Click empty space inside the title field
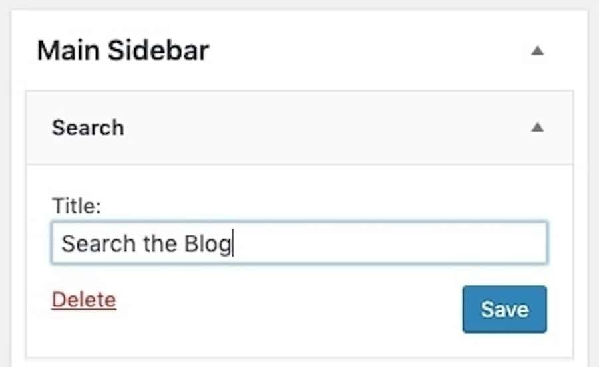599x367 pixels. click(x=399, y=244)
